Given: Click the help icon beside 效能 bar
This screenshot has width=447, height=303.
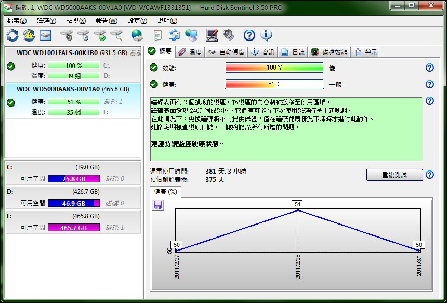Looking at the screenshot, I should tap(430, 68).
